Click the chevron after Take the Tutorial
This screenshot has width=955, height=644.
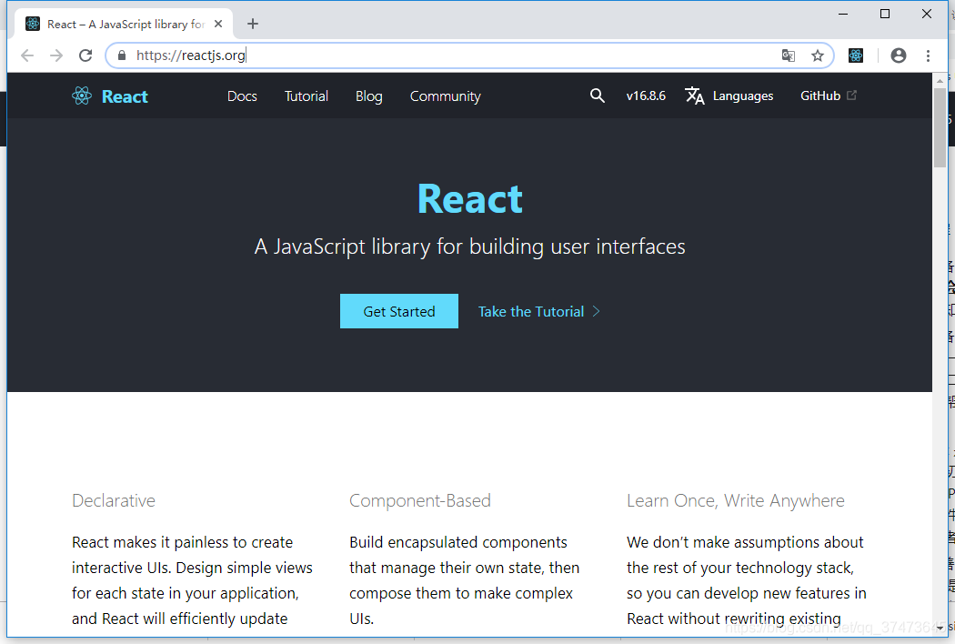tap(597, 311)
